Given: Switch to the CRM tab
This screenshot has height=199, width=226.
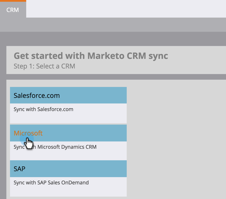Looking at the screenshot, I should pos(13,10).
